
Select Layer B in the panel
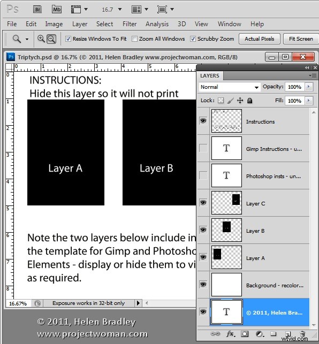260,230
